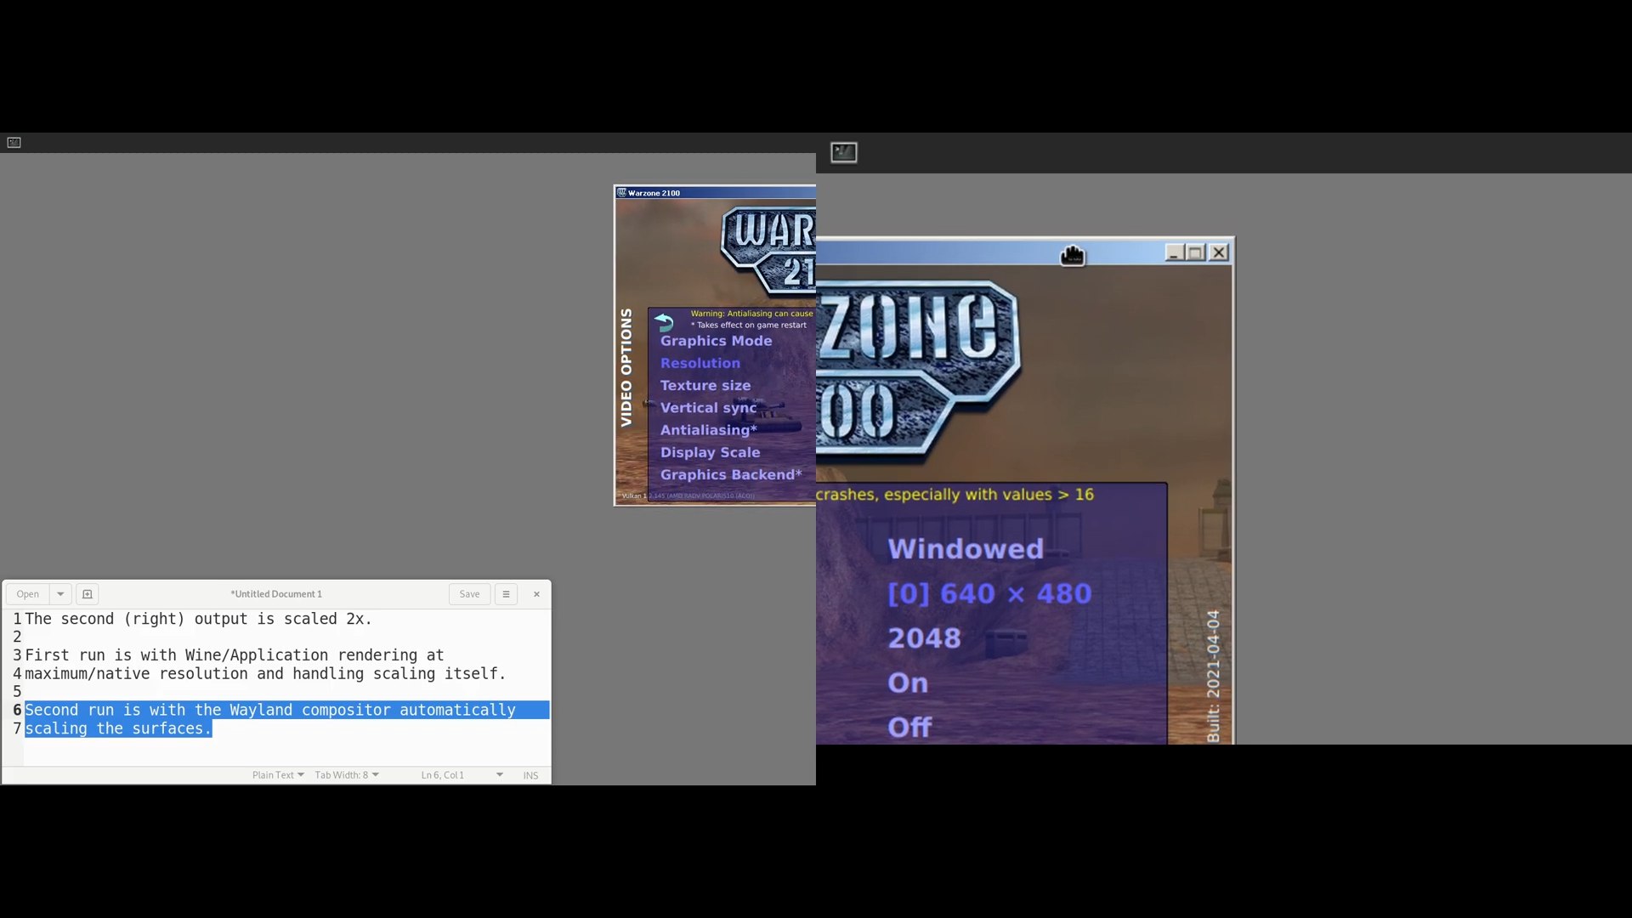This screenshot has height=918, width=1632.
Task: Open the hamburger menu in text editor
Action: tap(506, 594)
